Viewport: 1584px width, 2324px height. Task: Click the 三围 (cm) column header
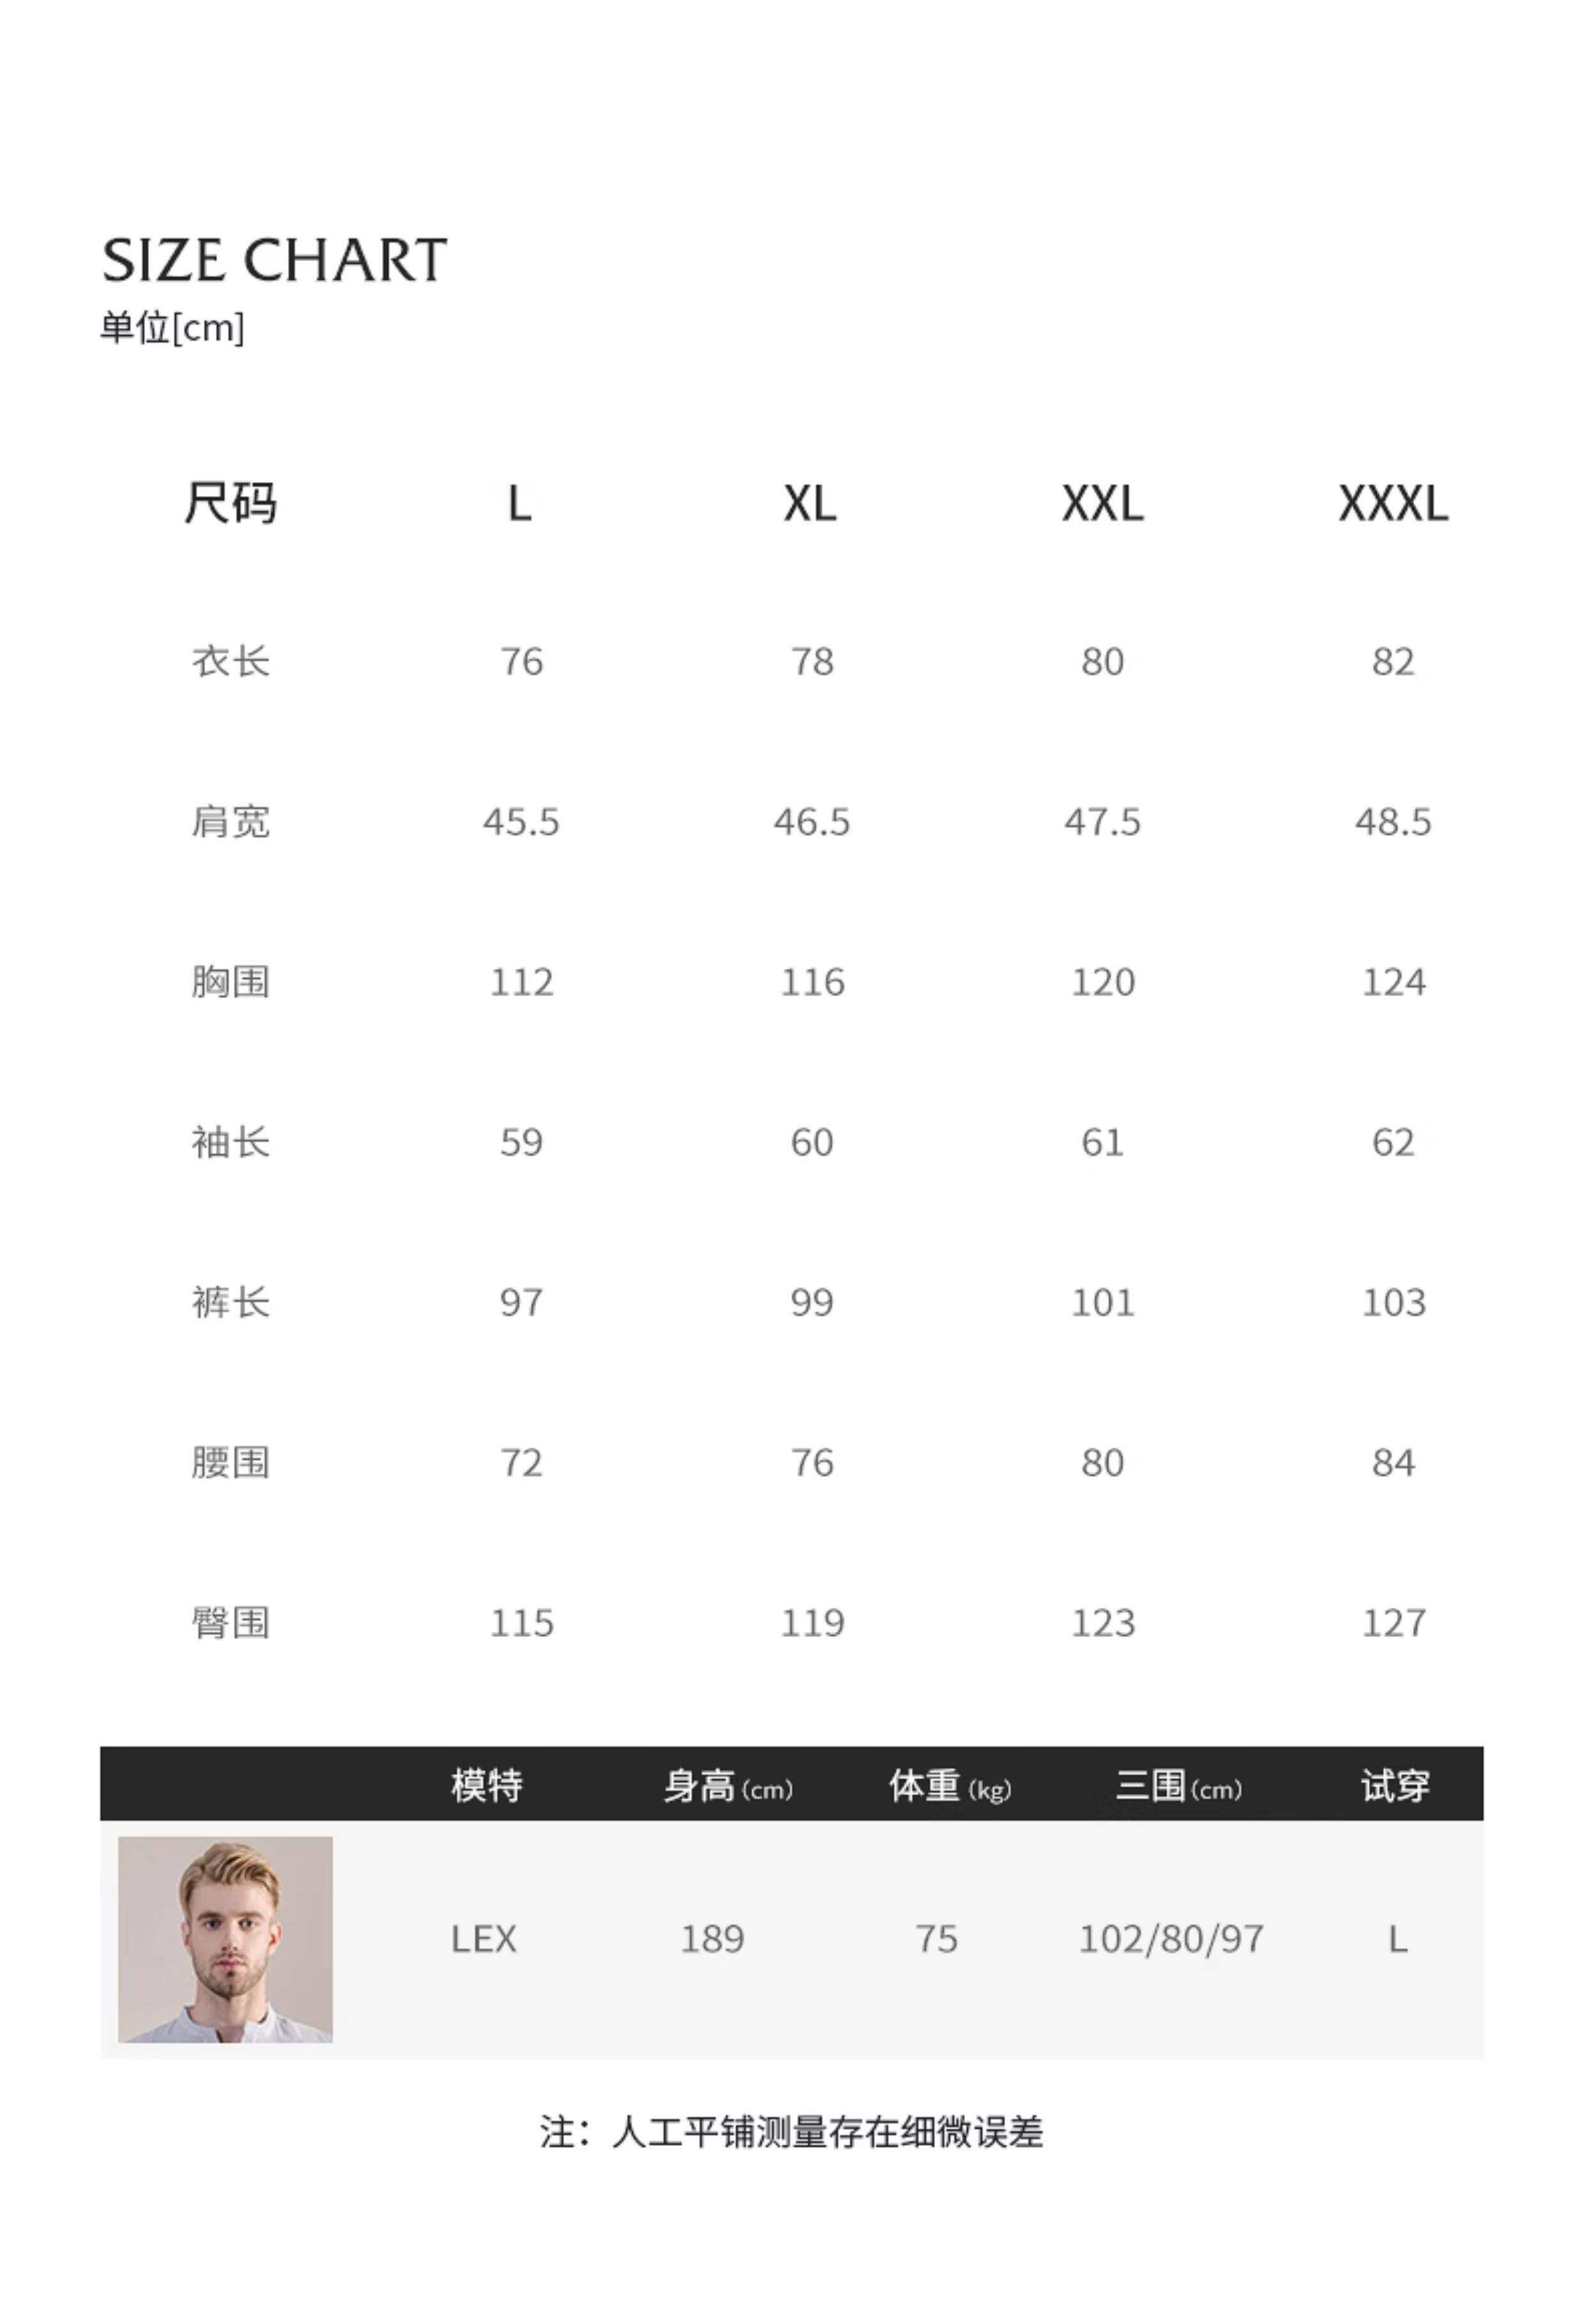pos(1178,1786)
